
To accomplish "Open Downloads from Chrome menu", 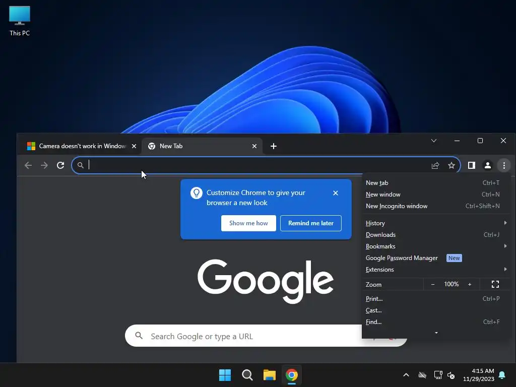I will pyautogui.click(x=436, y=235).
